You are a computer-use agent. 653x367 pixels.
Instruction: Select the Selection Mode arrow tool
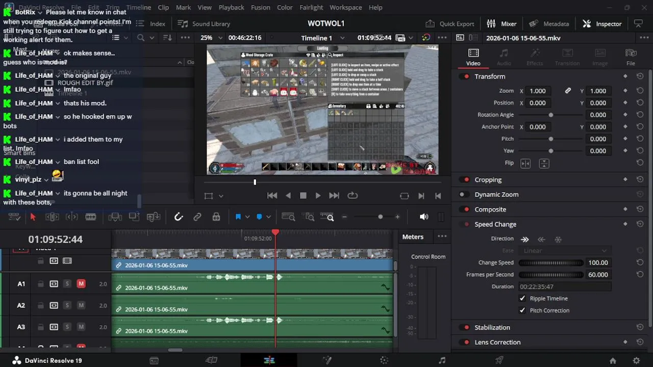point(33,217)
